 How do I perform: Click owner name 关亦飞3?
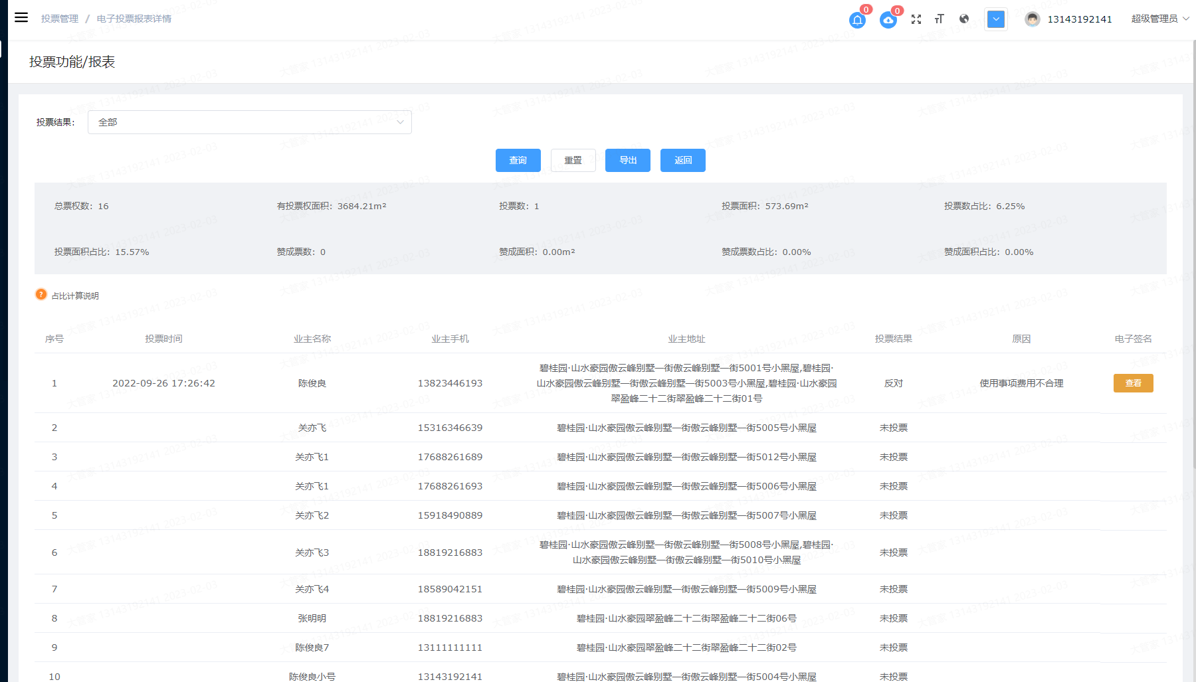click(312, 553)
